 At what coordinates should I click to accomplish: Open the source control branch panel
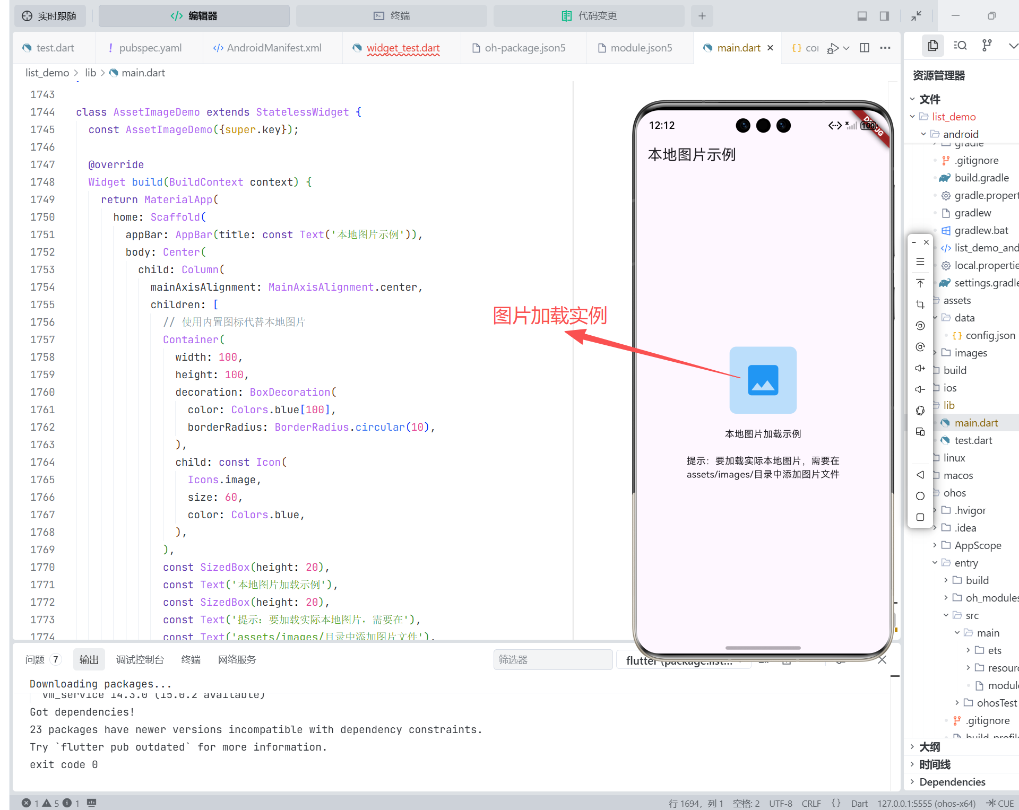(987, 46)
